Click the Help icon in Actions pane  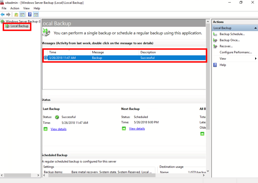point(215,65)
